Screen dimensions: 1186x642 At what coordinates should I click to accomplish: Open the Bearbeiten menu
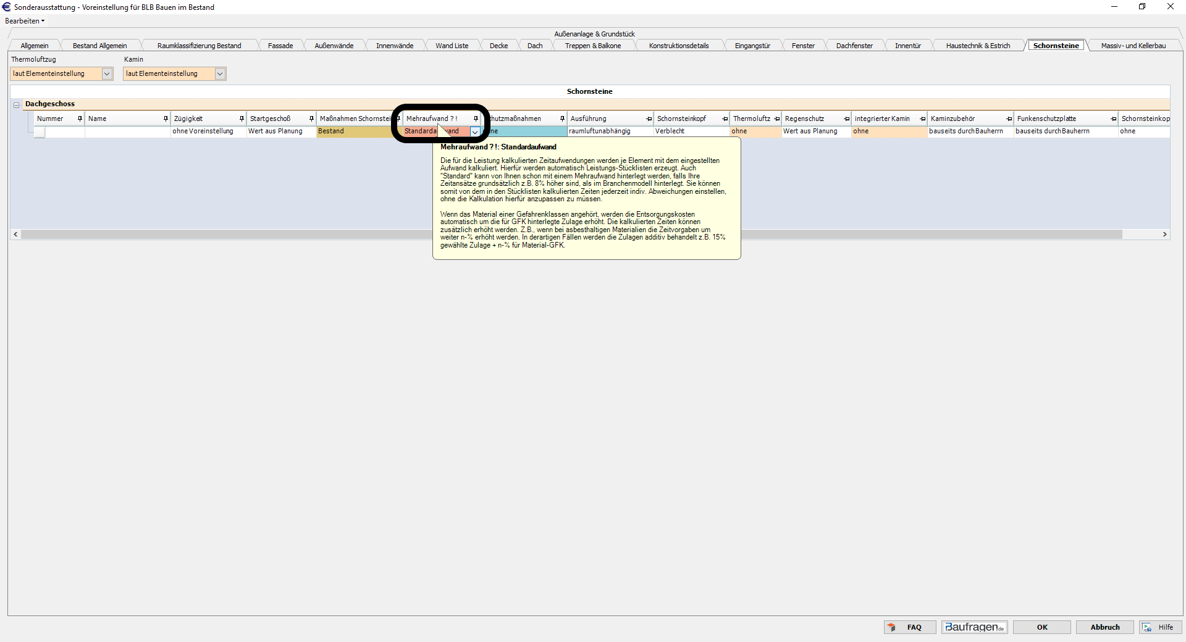pyautogui.click(x=25, y=21)
